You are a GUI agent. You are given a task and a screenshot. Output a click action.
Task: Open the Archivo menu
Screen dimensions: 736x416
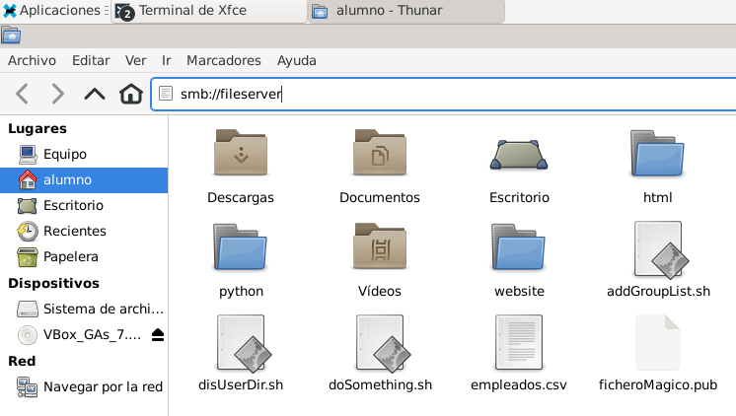click(x=32, y=60)
